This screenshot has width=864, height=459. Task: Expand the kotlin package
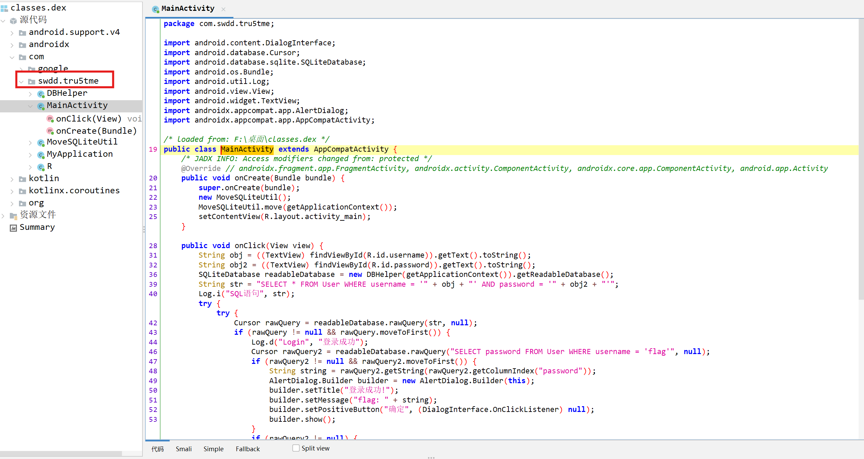[x=12, y=179]
